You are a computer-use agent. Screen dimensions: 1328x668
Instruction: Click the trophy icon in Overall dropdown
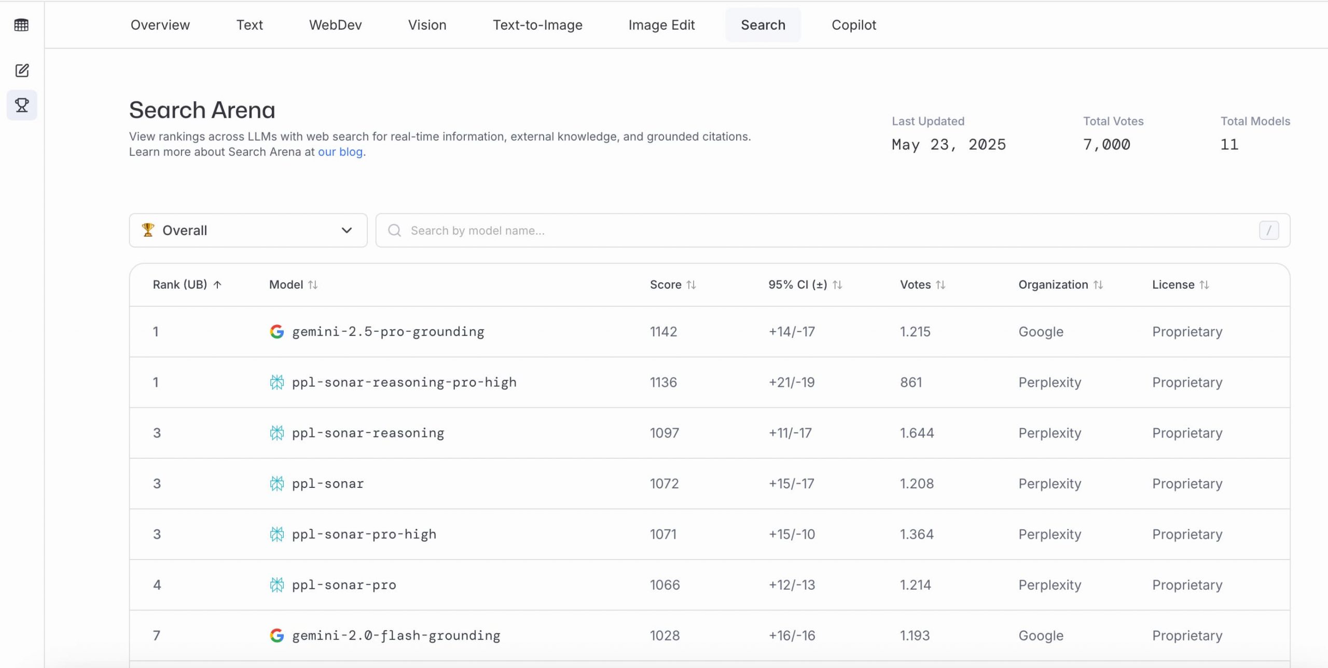point(148,230)
